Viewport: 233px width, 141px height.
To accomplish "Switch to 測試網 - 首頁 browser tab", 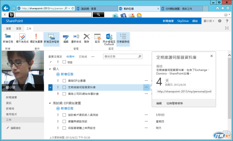I will coord(97,9).
